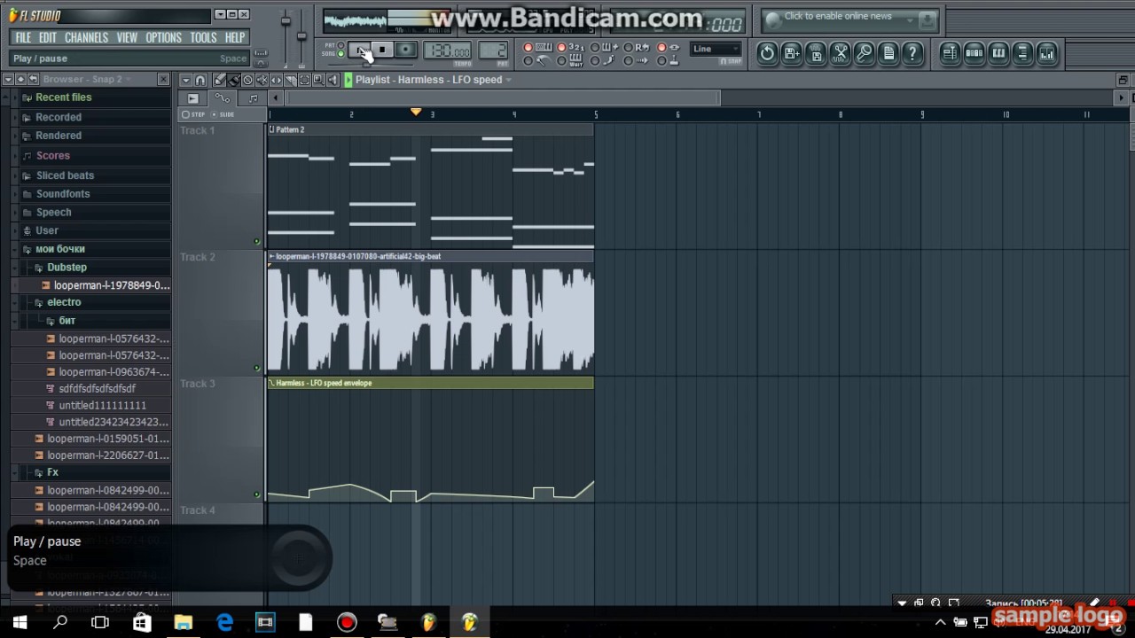Click the one-click recording microphone icon

click(x=865, y=53)
